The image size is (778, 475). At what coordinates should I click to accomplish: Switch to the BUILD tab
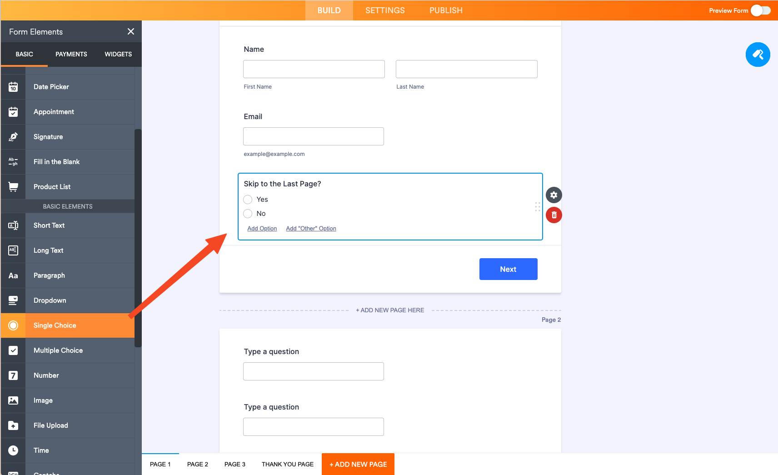tap(329, 10)
